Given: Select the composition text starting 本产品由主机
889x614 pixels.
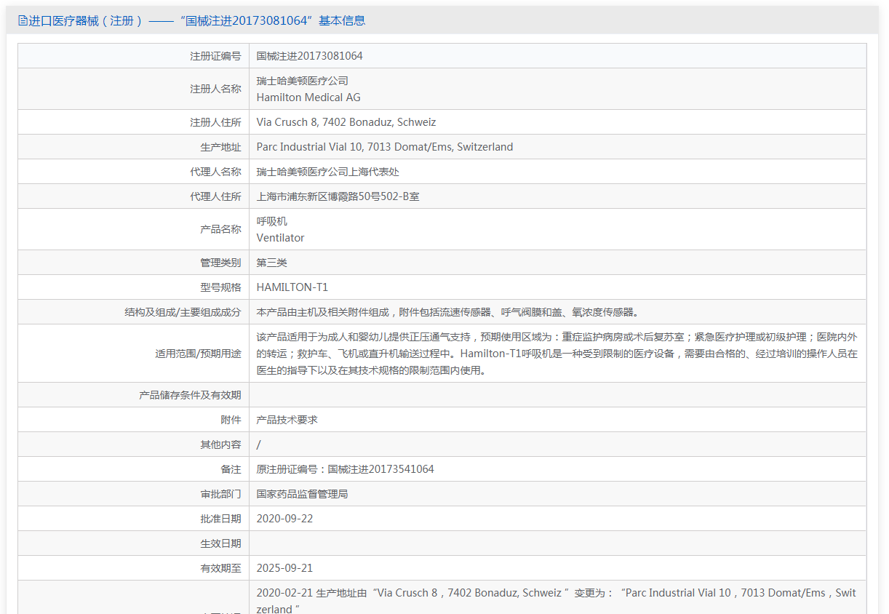Looking at the screenshot, I should click(449, 312).
